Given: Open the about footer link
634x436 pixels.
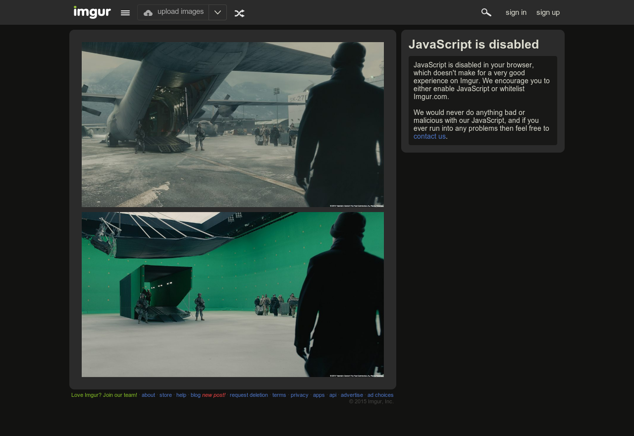Looking at the screenshot, I should pos(148,395).
